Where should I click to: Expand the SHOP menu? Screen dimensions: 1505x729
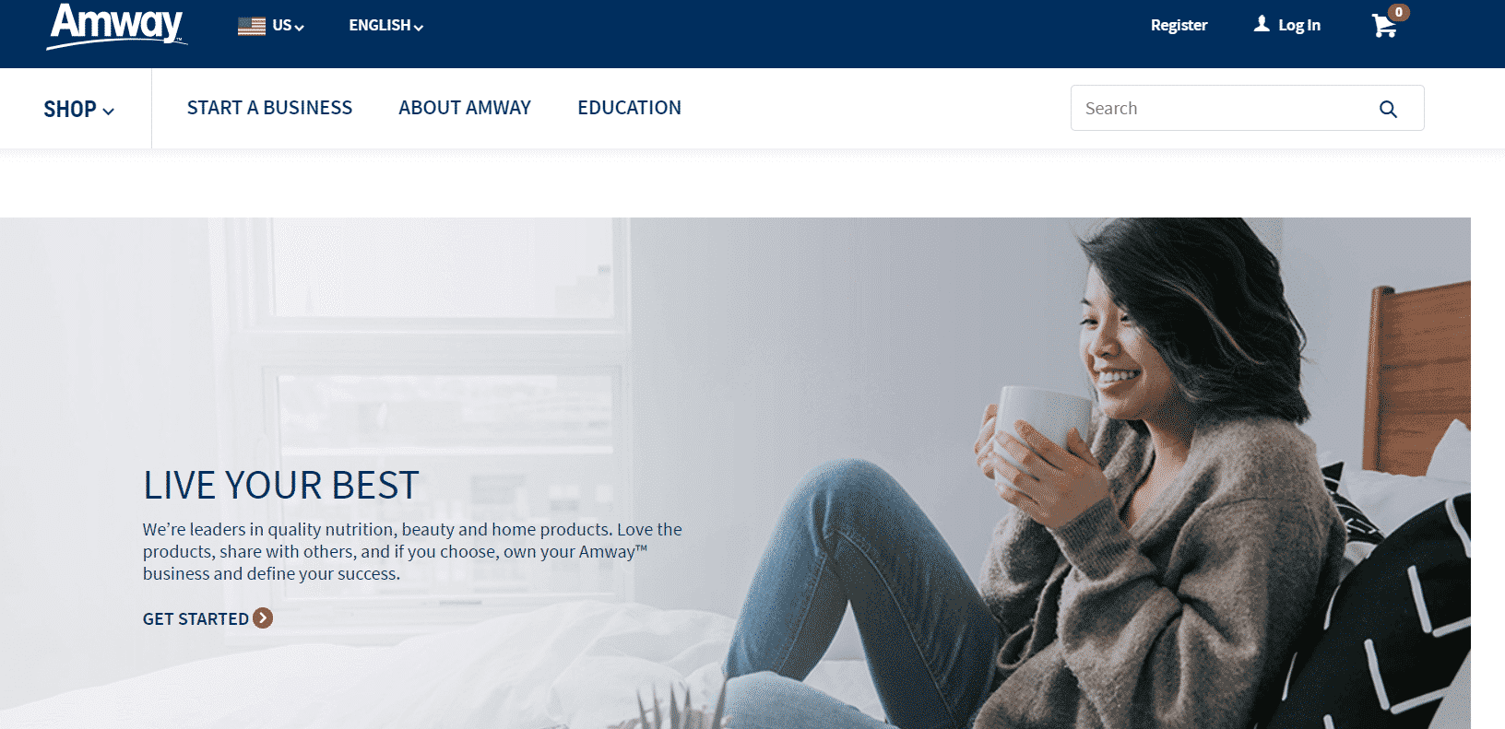tap(78, 109)
